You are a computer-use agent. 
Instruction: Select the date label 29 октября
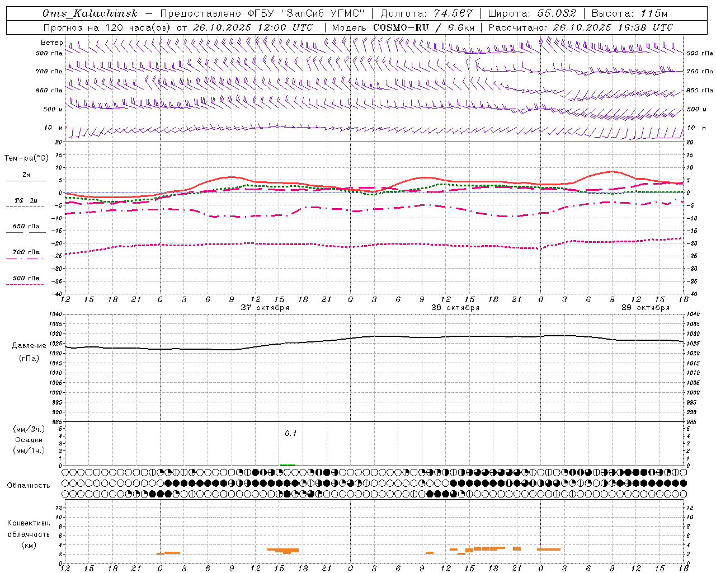tap(645, 308)
